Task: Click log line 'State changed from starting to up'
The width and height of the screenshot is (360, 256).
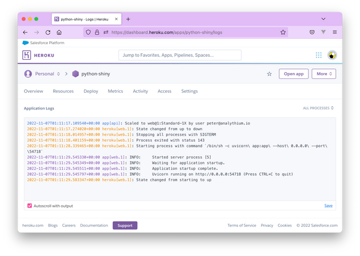Action: pyautogui.click(x=119, y=180)
